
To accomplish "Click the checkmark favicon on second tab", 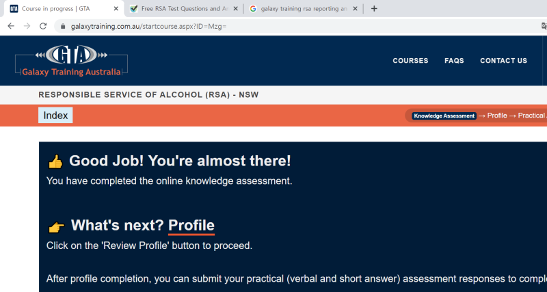I will click(x=133, y=9).
